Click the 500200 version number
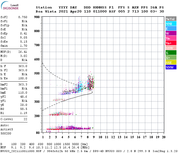178x153 pixels. click(6, 133)
